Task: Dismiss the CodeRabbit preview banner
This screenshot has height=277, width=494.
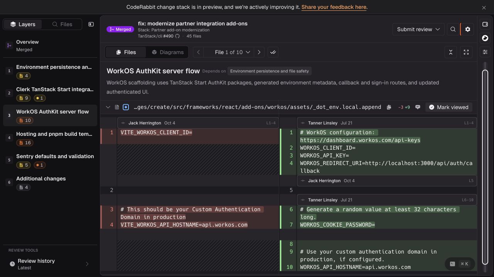Action: (484, 7)
